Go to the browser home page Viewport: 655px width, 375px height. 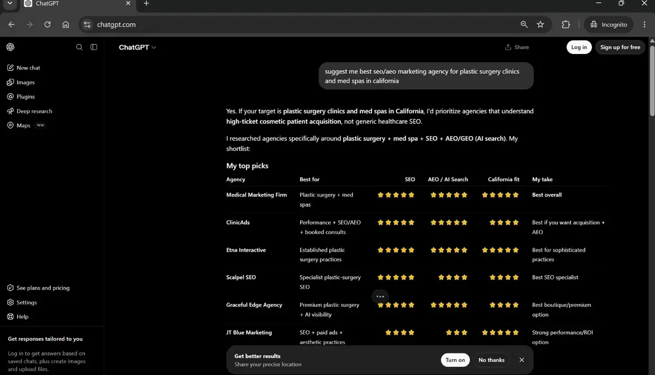click(65, 25)
